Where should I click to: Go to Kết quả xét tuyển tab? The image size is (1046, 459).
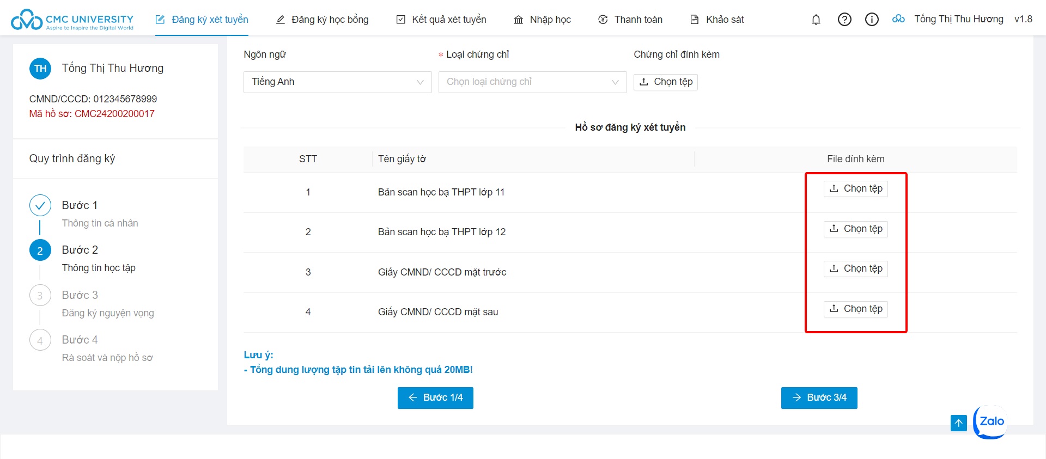441,20
